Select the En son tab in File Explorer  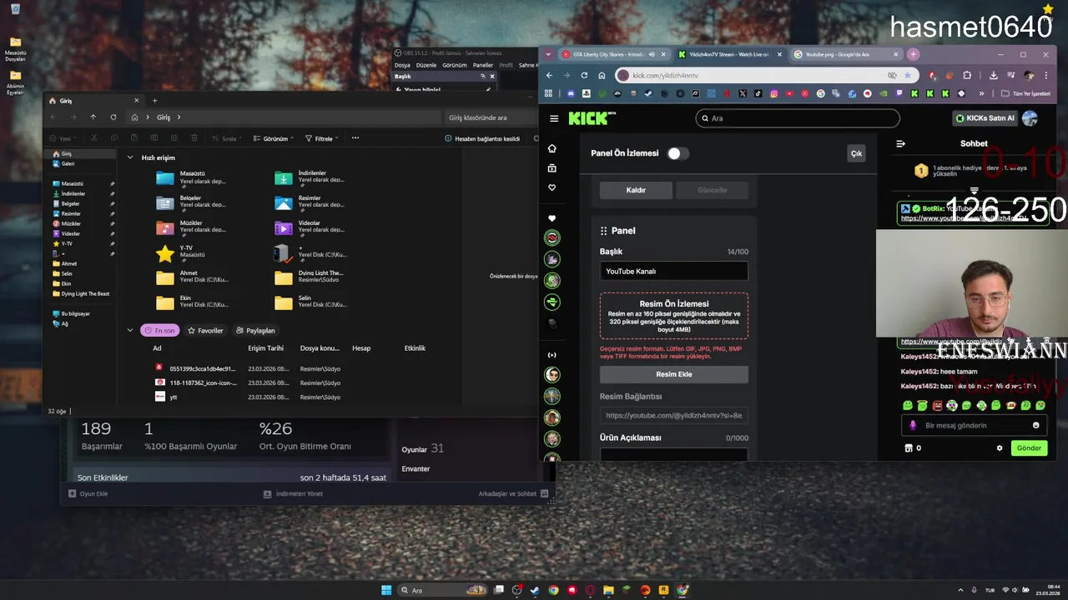click(159, 330)
